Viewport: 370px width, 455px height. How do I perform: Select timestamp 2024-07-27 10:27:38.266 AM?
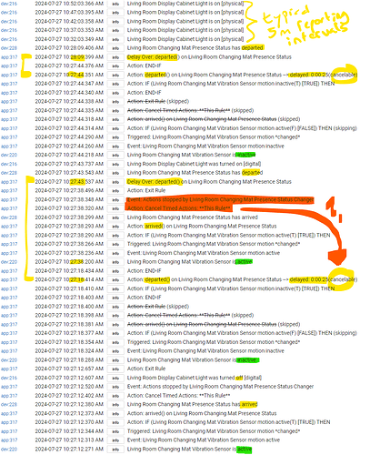click(69, 244)
